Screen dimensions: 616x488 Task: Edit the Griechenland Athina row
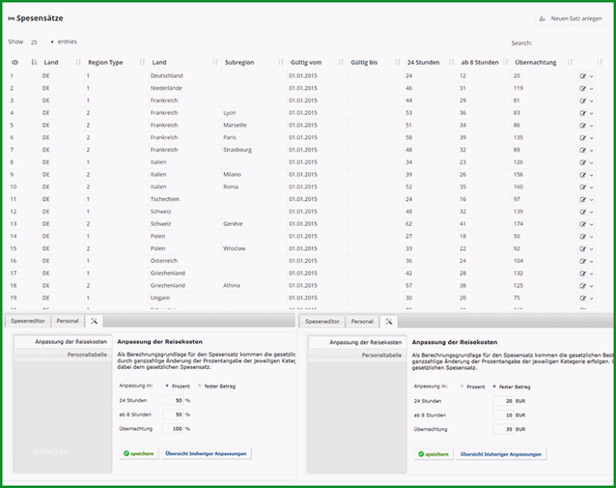[x=583, y=286]
